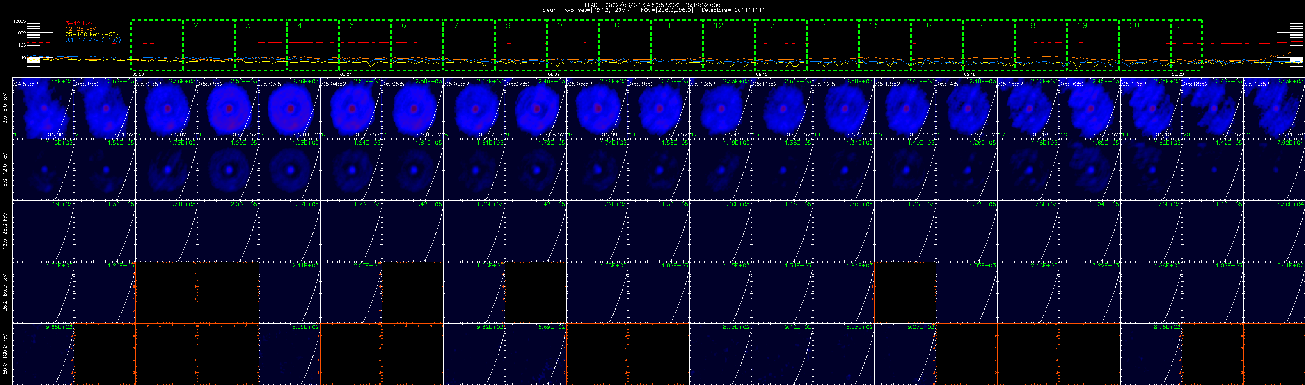Viewport: 1305px width, 385px height.
Task: Select interval 1 in the light curve
Action: coord(157,45)
